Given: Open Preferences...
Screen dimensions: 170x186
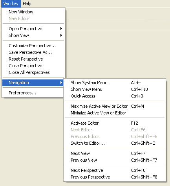Looking at the screenshot, I should (x=33, y=93).
